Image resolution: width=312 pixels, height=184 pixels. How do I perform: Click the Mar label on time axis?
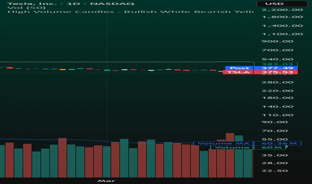(x=107, y=181)
